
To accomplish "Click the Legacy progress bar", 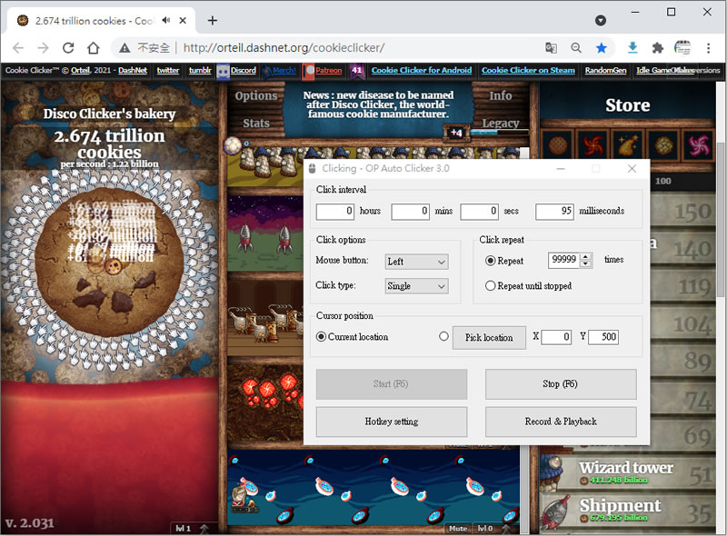I will (x=499, y=132).
